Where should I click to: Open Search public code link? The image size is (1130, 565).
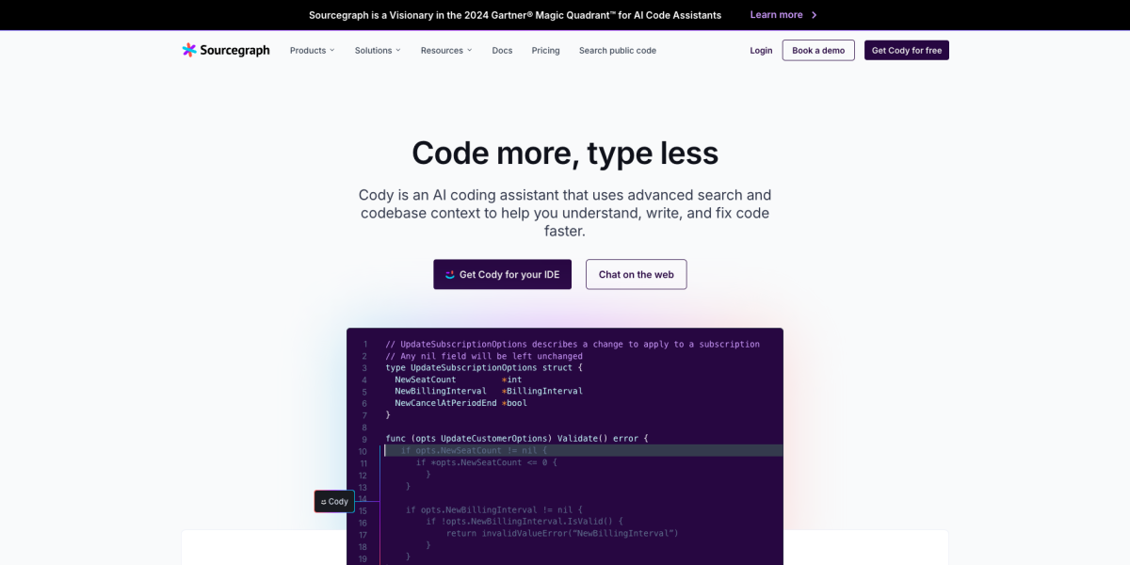[x=617, y=51]
